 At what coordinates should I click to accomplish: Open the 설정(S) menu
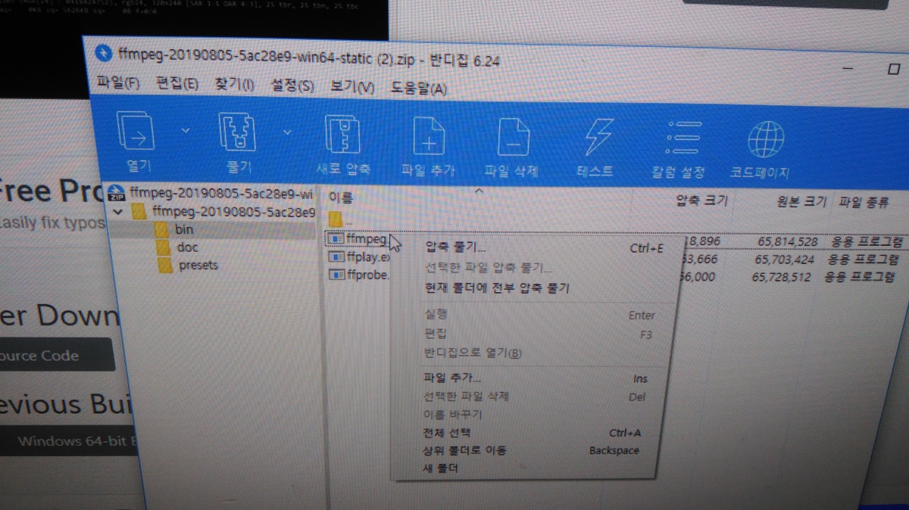[x=292, y=86]
